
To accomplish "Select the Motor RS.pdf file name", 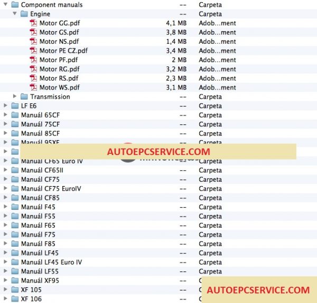I will click(59, 78).
